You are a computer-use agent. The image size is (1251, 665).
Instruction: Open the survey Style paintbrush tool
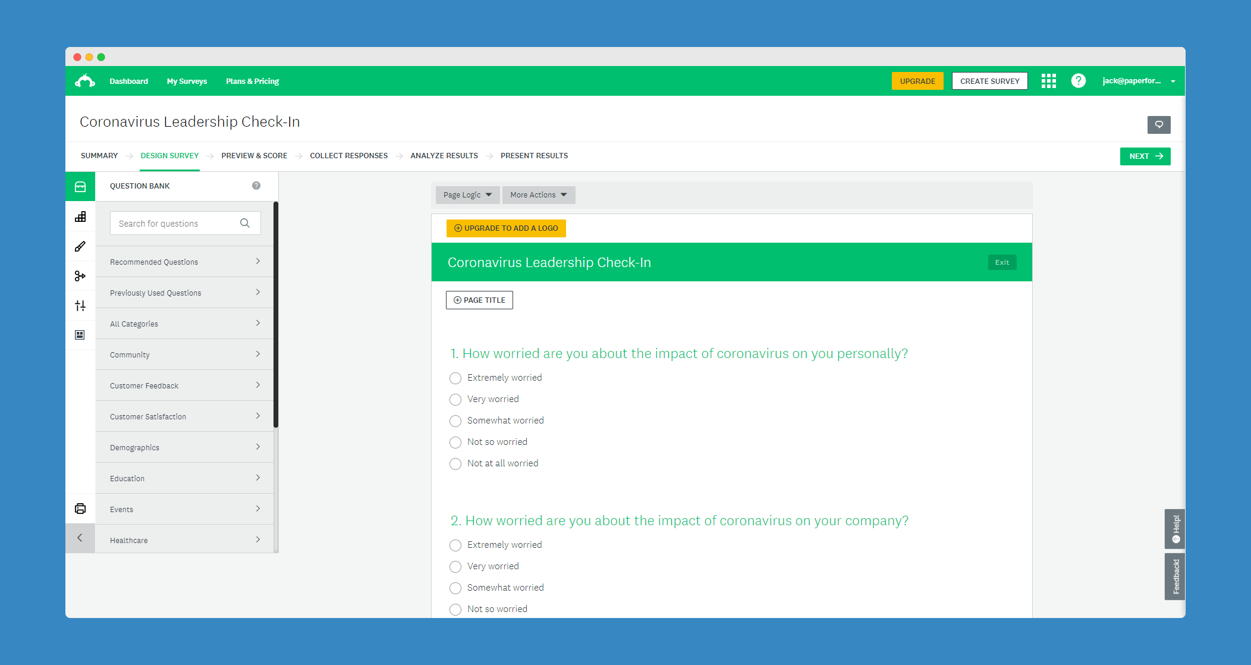[x=80, y=246]
